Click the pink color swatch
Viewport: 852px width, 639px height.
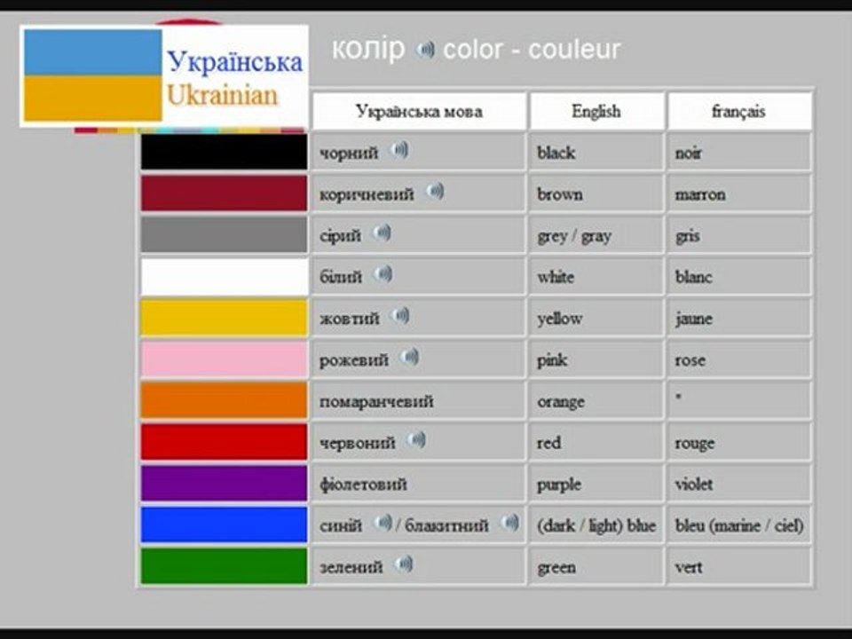[224, 359]
